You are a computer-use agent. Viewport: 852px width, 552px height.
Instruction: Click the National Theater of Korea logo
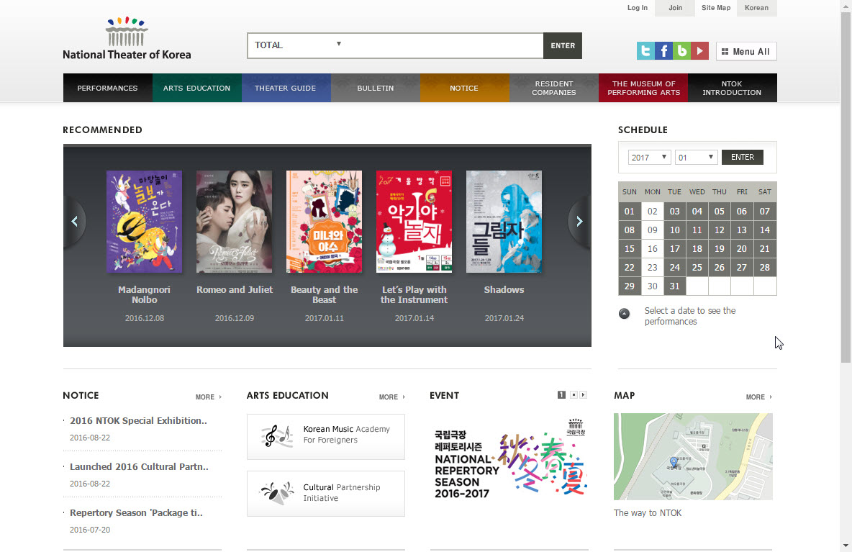(x=127, y=39)
